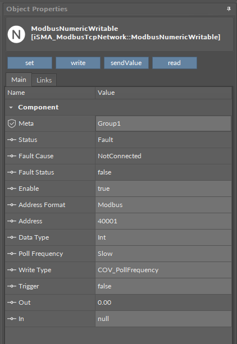Select the Main tab
The width and height of the screenshot is (237, 344).
coord(19,80)
